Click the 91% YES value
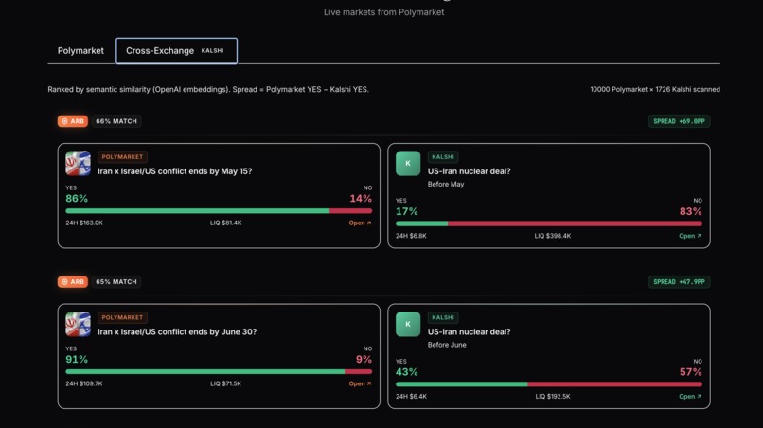The height and width of the screenshot is (428, 763). 77,359
